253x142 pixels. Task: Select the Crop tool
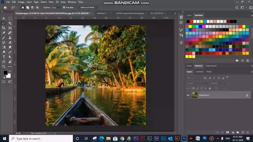click(x=4, y=28)
